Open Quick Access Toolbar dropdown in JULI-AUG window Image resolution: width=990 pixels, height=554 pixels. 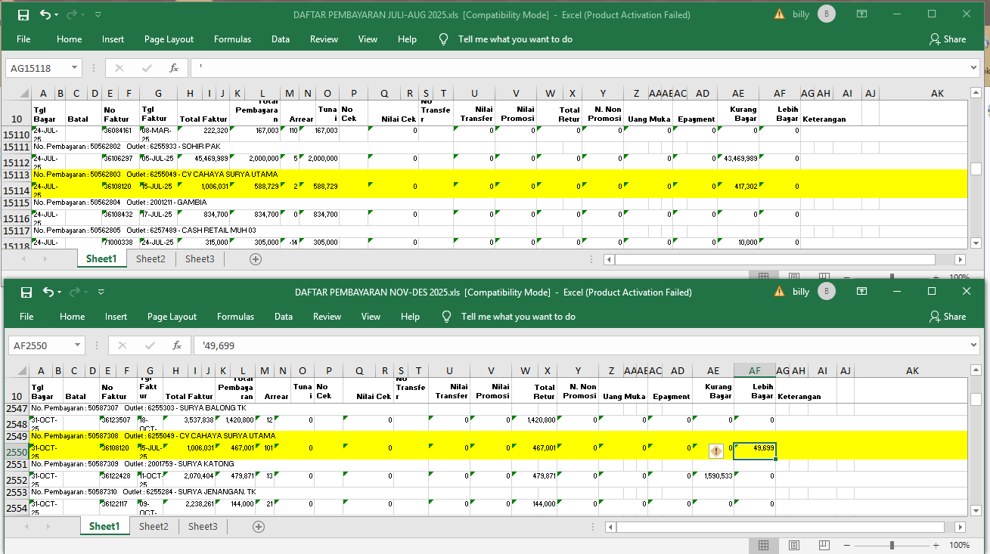[99, 14]
